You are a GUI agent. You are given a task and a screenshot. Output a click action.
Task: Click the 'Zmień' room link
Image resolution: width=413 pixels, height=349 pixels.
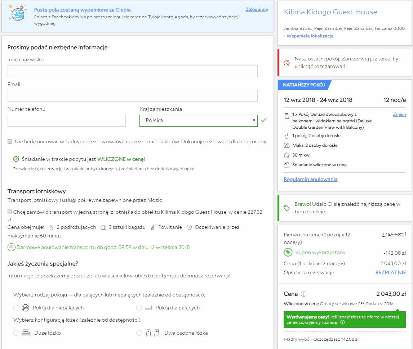[399, 114]
